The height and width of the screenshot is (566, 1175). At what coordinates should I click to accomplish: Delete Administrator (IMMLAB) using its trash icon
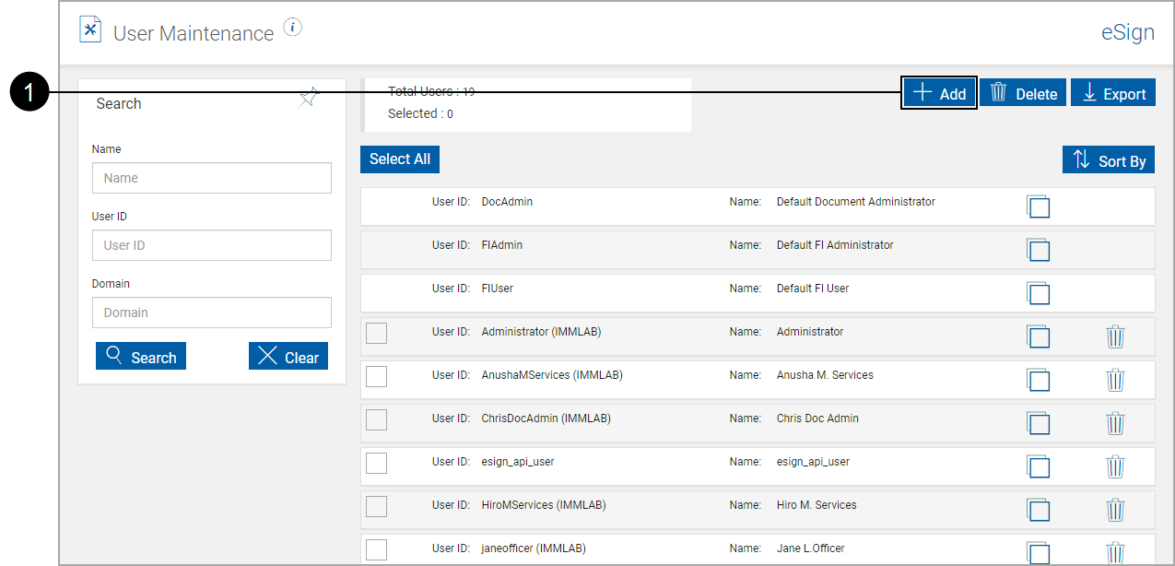click(1115, 336)
